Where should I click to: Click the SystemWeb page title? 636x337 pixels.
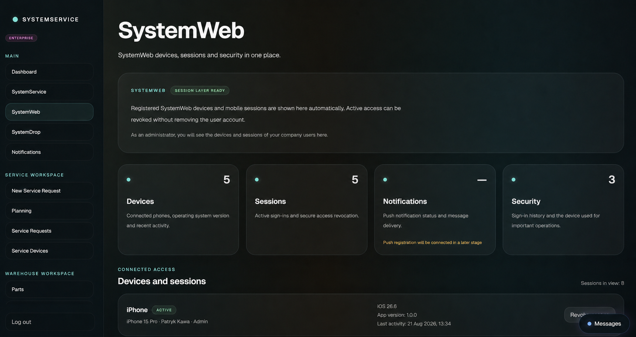181,30
